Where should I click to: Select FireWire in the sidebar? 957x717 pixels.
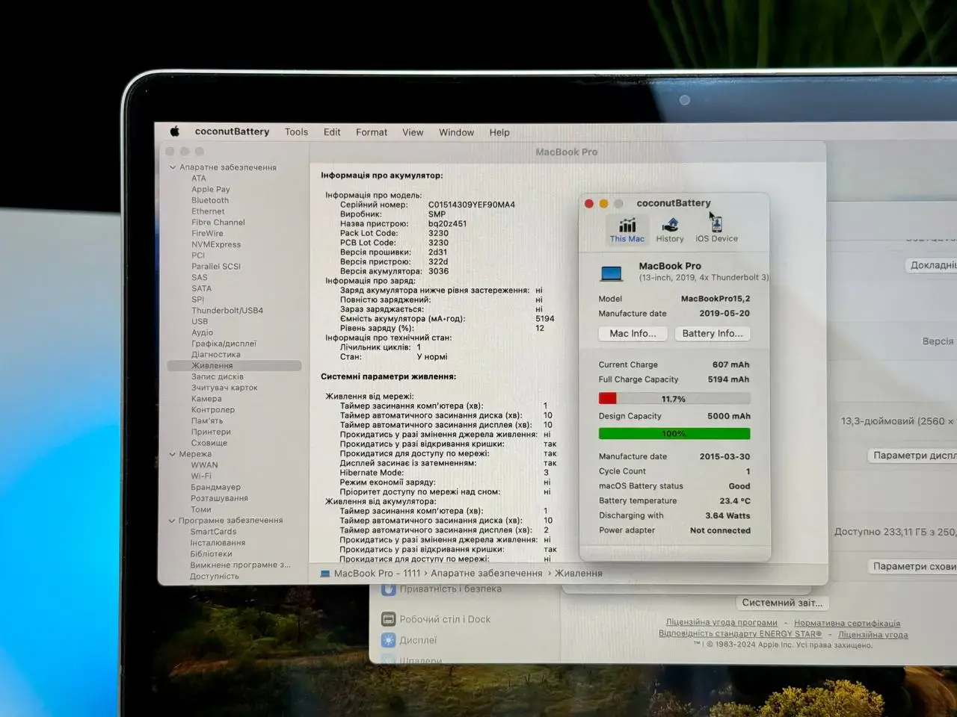point(207,234)
